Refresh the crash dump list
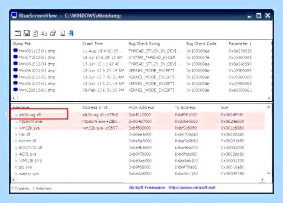 coord(36,33)
